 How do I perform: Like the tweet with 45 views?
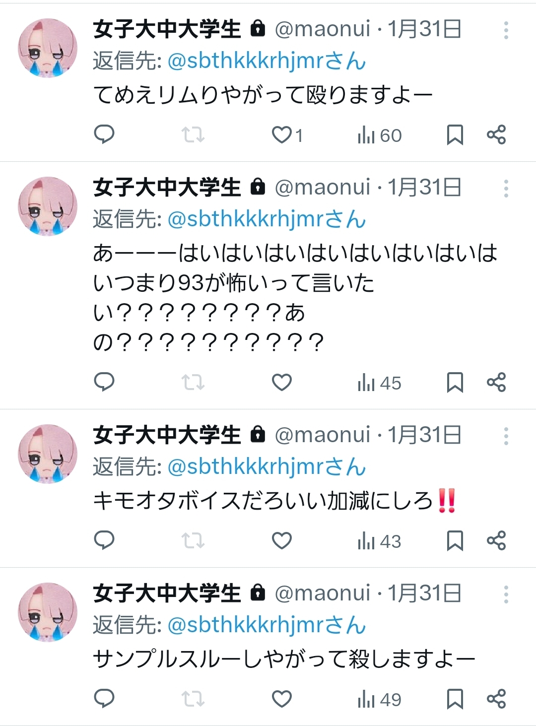[x=282, y=382]
